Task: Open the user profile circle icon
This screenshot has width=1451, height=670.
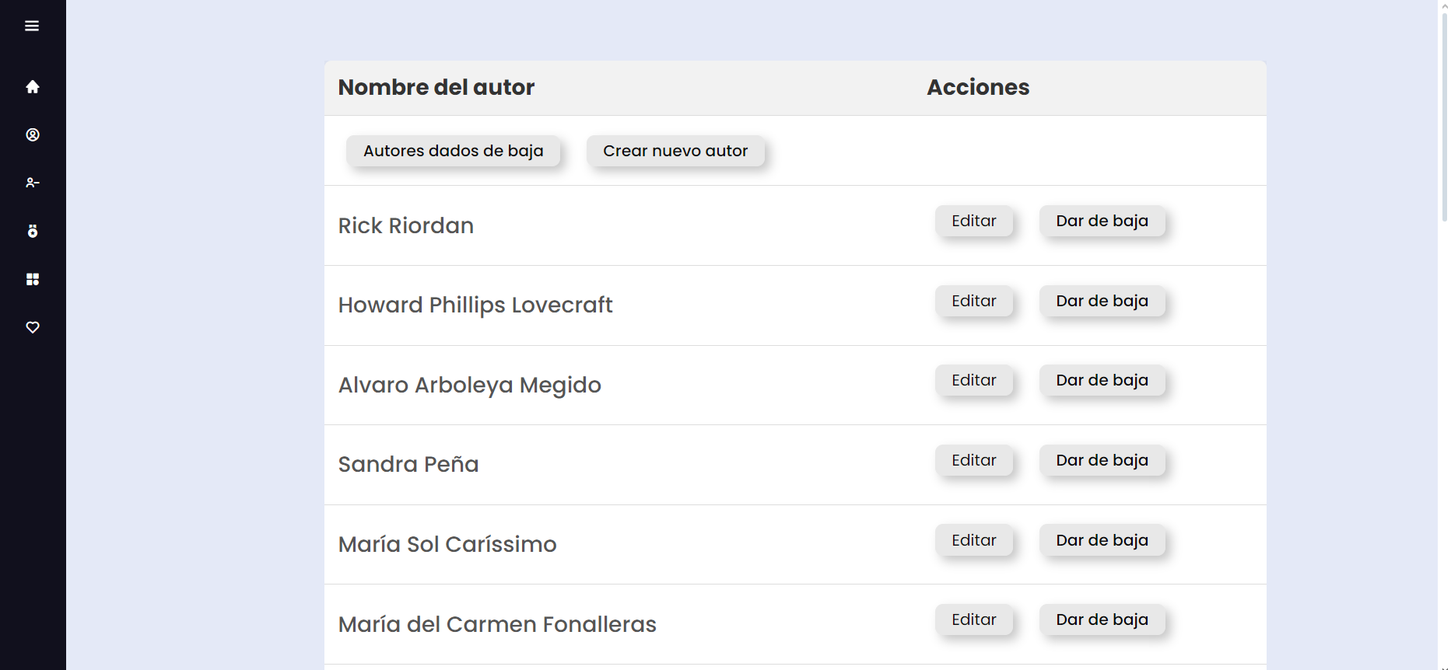Action: point(33,135)
